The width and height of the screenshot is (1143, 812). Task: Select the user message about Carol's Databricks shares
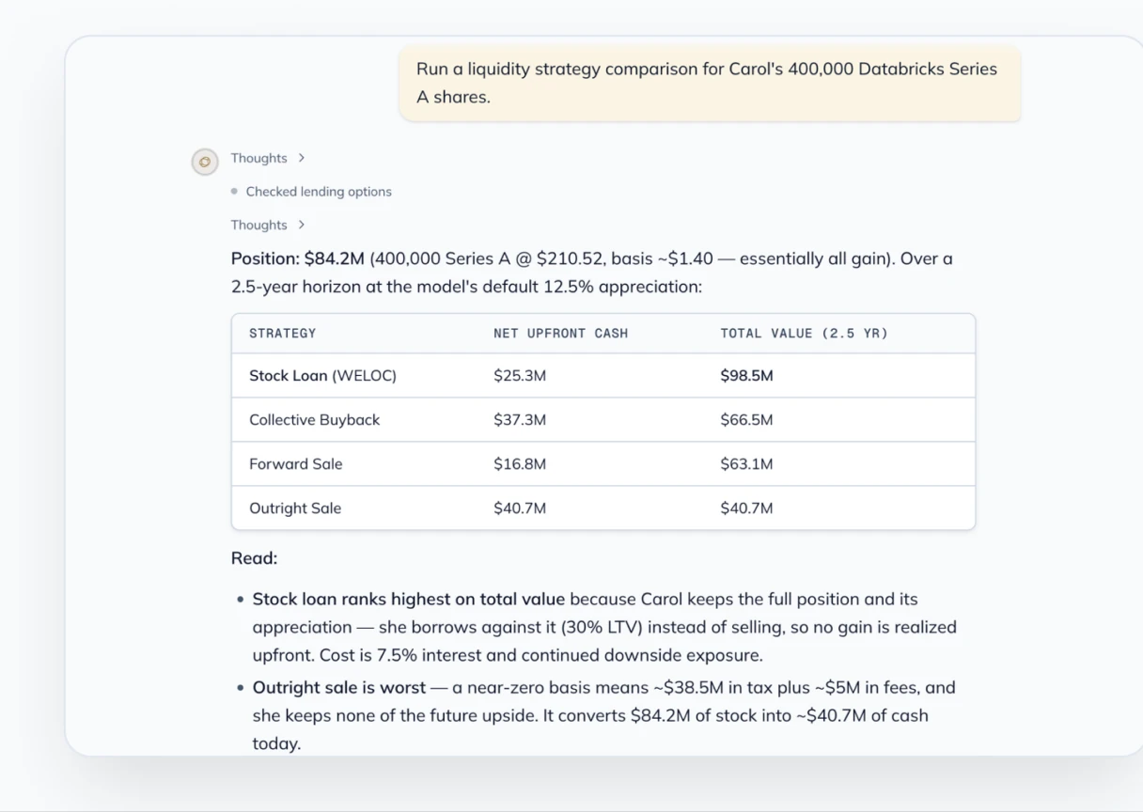(710, 83)
